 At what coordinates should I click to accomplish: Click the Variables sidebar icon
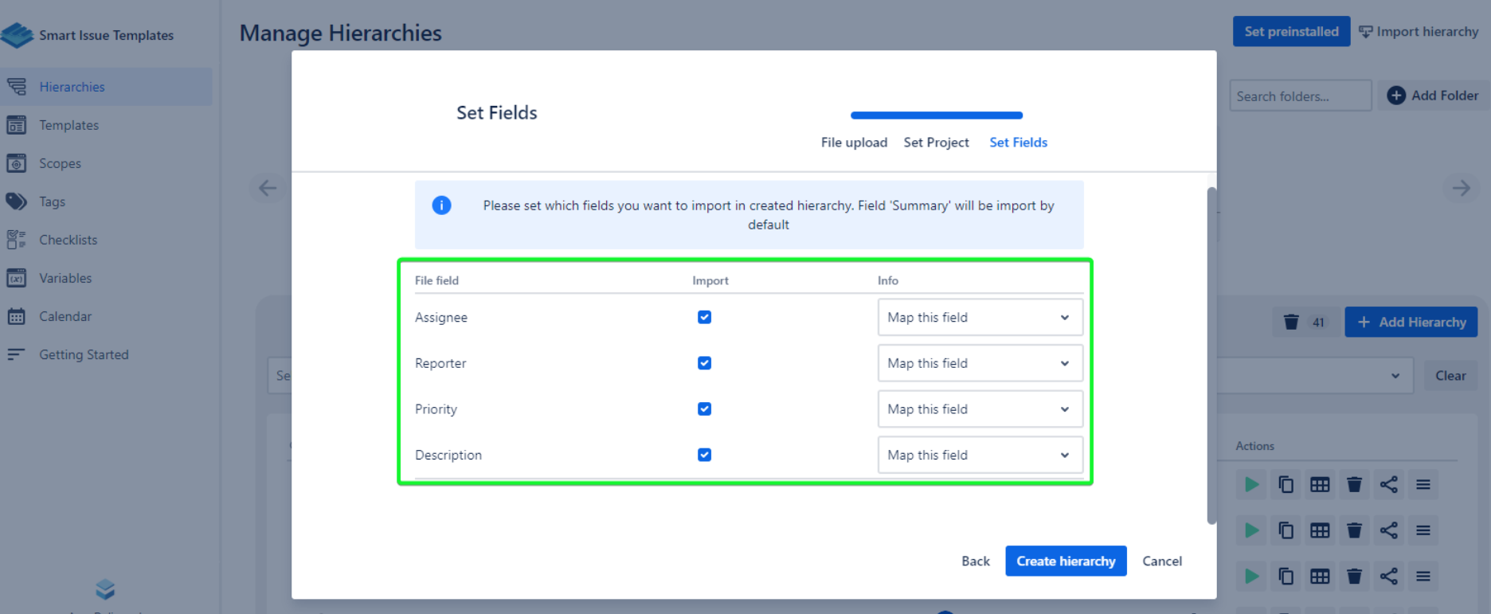[x=17, y=278]
